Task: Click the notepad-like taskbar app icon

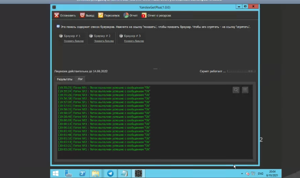Action: point(124,174)
